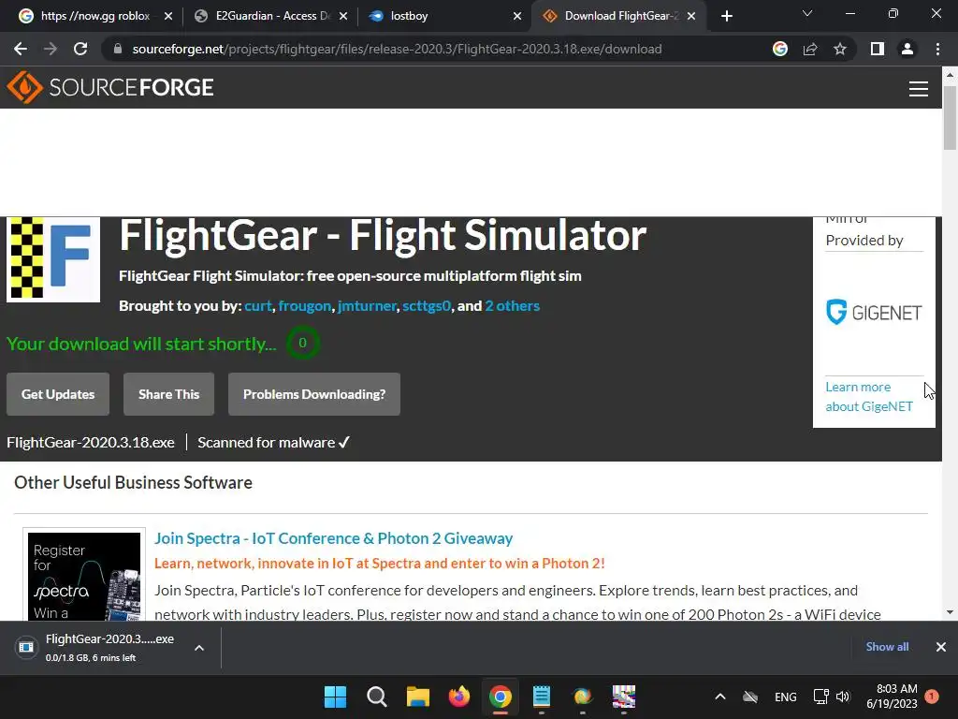Open the tab search dropdown arrow
The width and height of the screenshot is (958, 719).
coord(807,13)
